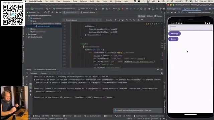Expand manifests folder in project tree

(x=29, y=18)
